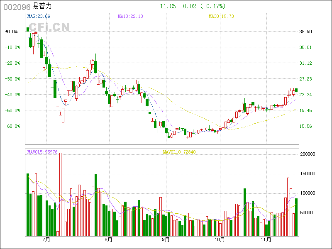This screenshot has width=332, height=249.
Task: Click the 200000 volume axis label
Action: [308, 154]
